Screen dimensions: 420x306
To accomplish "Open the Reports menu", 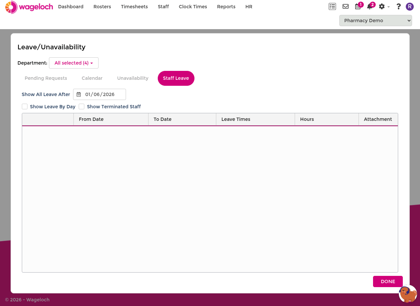I will [x=226, y=7].
